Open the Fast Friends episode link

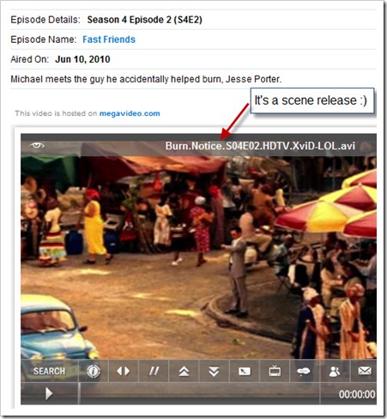(x=109, y=39)
